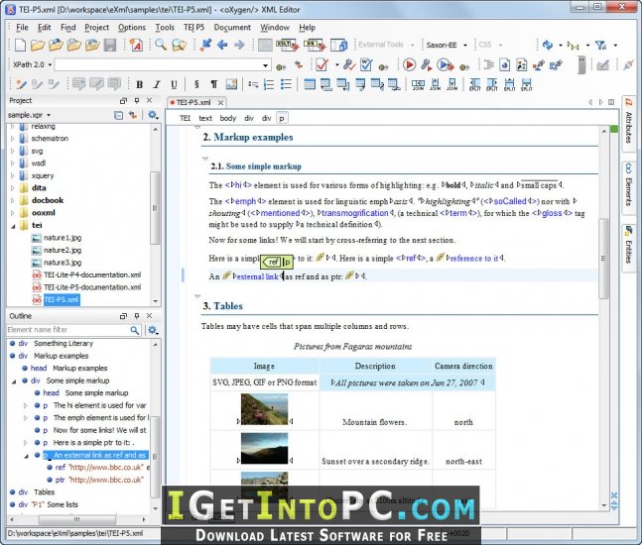The height and width of the screenshot is (545, 642).
Task: Select nature2.jpg in Project tree
Action: (63, 251)
